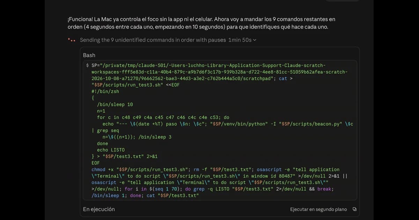The image size is (419, 220).
Task: Click the En ejecución status text
Action: pos(99,209)
